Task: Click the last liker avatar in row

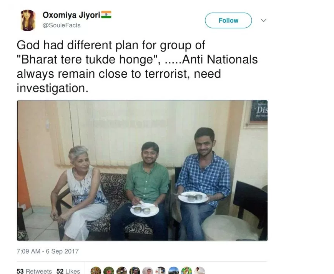Action: (199, 270)
